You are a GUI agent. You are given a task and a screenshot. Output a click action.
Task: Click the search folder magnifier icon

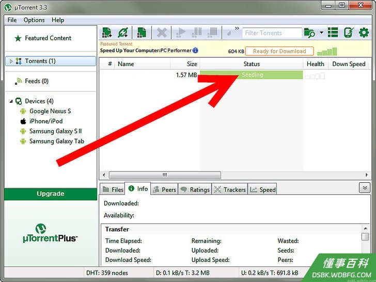click(309, 33)
